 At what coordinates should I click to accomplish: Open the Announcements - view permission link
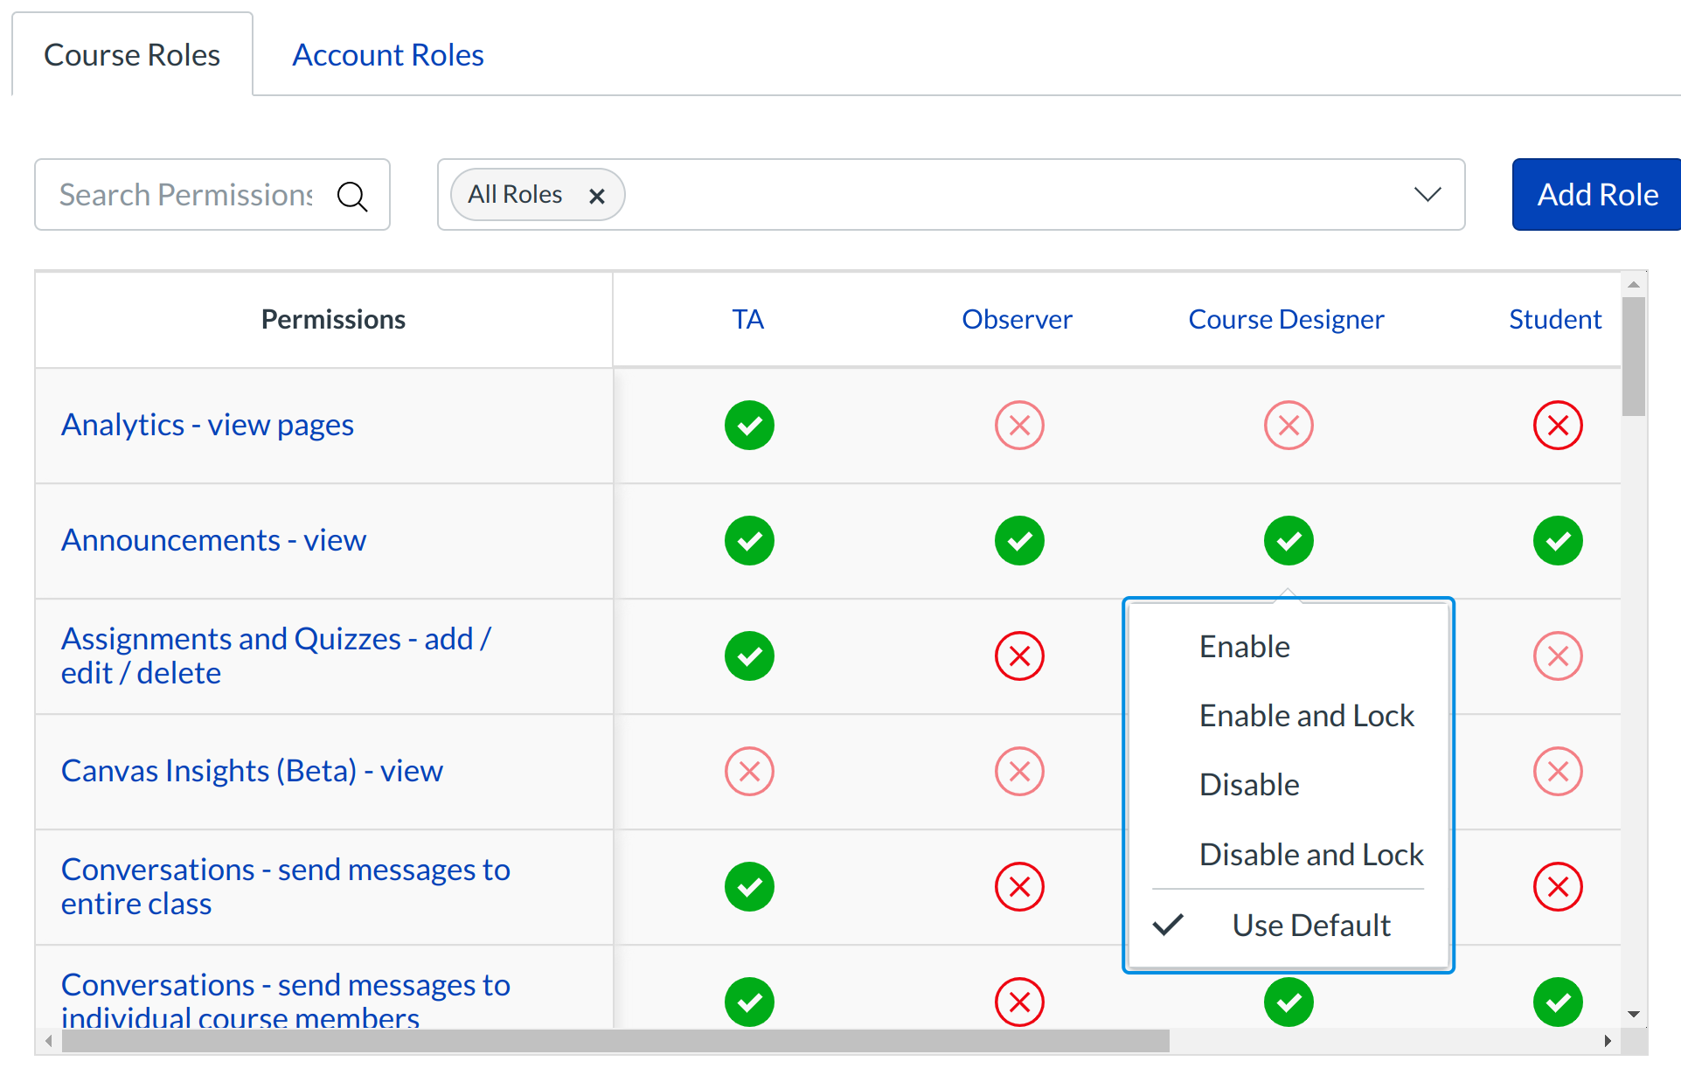(212, 540)
